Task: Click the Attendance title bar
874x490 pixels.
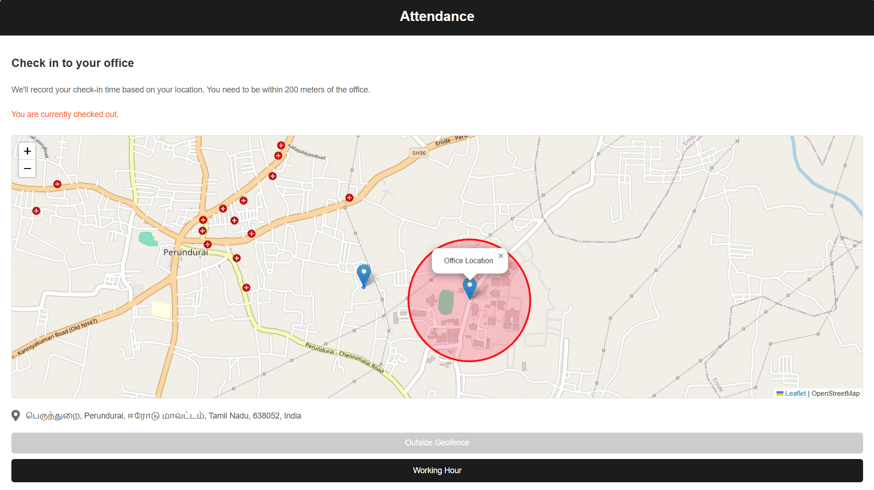Action: (x=437, y=16)
